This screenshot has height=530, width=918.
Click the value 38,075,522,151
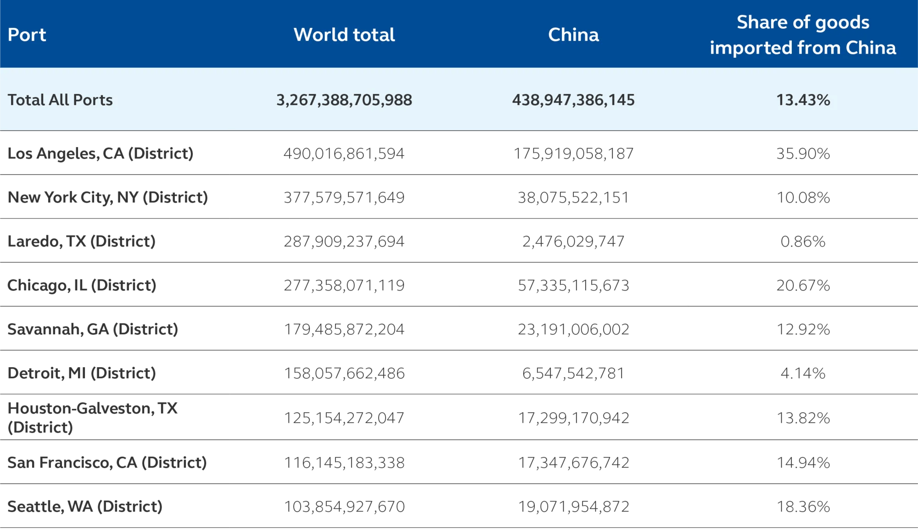[574, 198]
